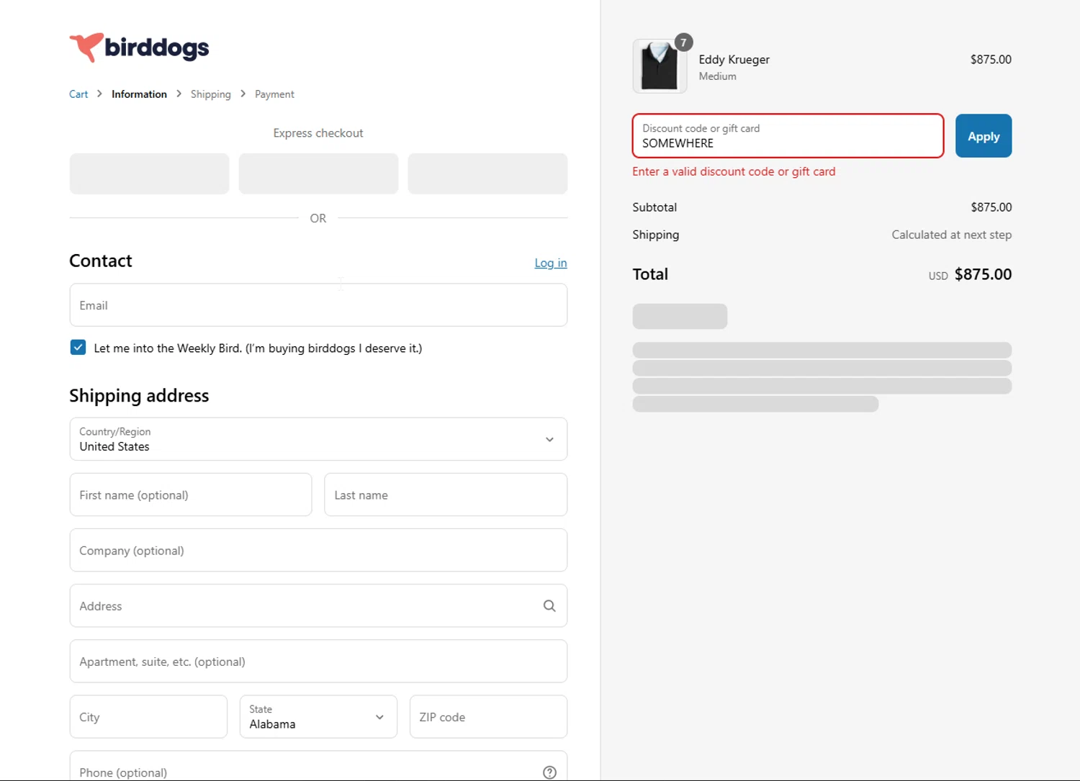Click the birddogs bird logo
The height and width of the screenshot is (781, 1080).
86,48
